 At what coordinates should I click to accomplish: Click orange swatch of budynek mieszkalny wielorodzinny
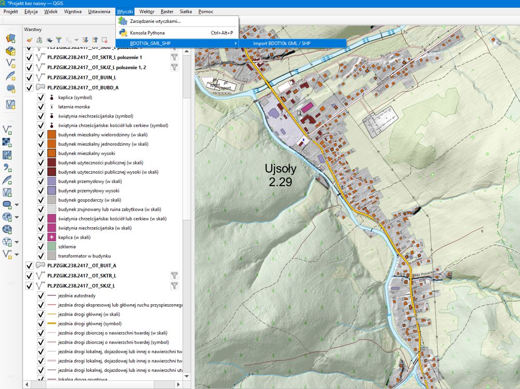(51, 135)
